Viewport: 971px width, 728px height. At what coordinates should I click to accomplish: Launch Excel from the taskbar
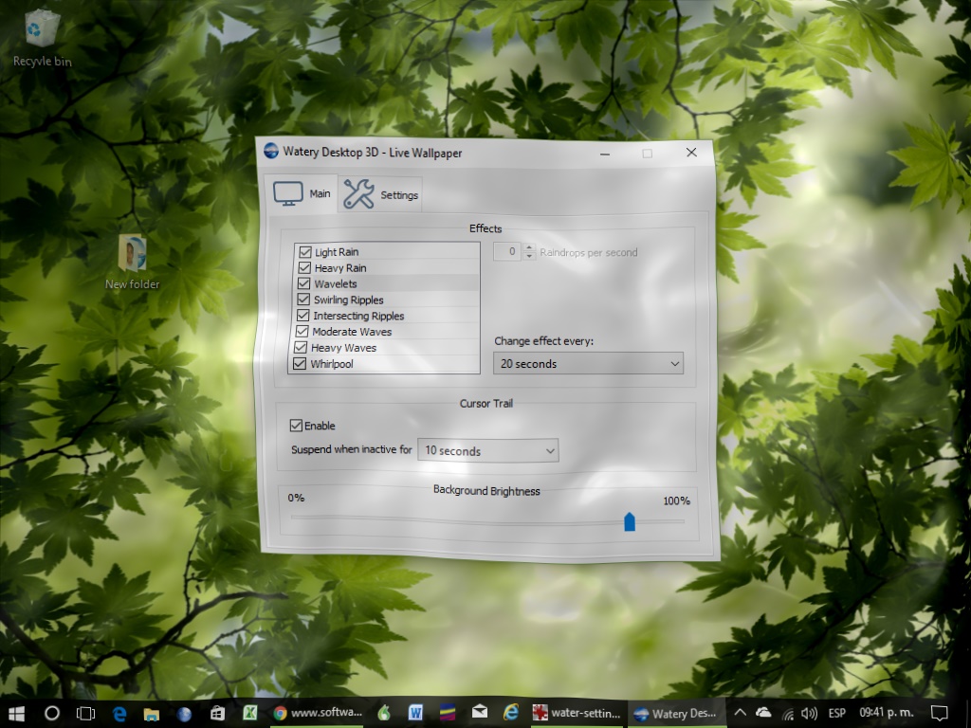click(251, 712)
